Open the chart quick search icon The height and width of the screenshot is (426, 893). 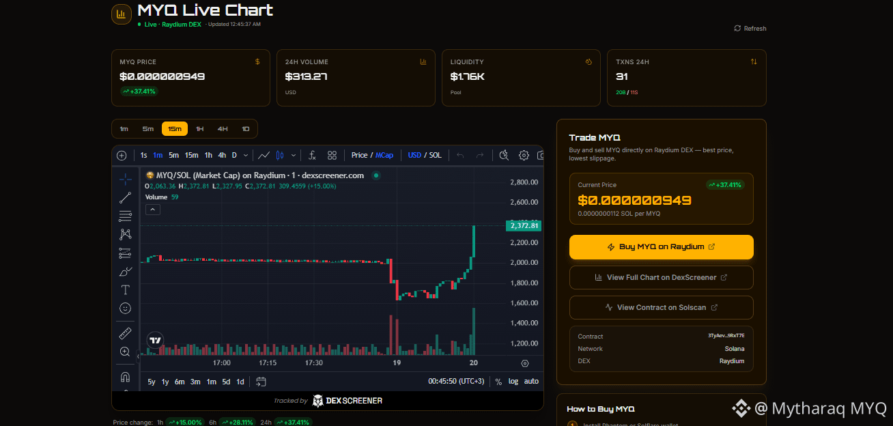tap(504, 155)
